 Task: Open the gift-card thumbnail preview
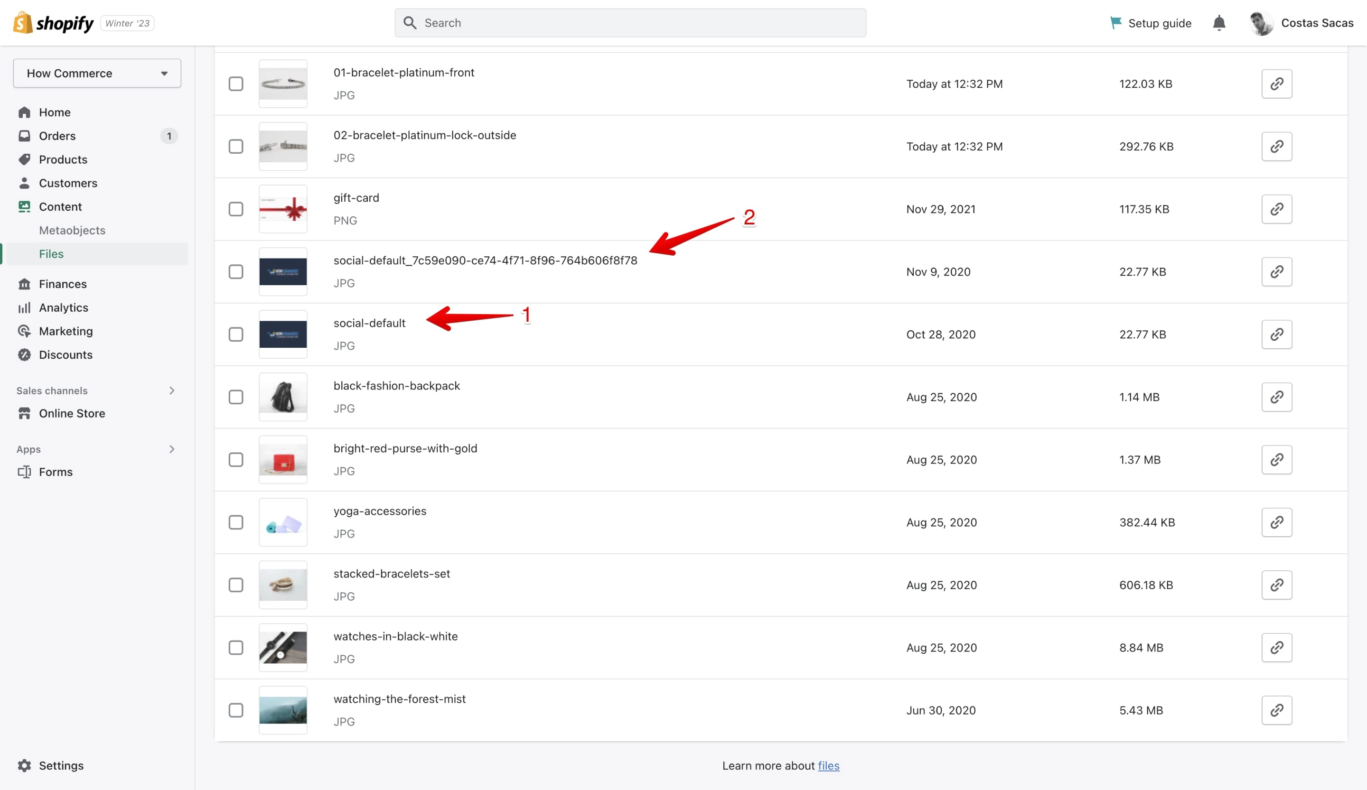tap(283, 209)
